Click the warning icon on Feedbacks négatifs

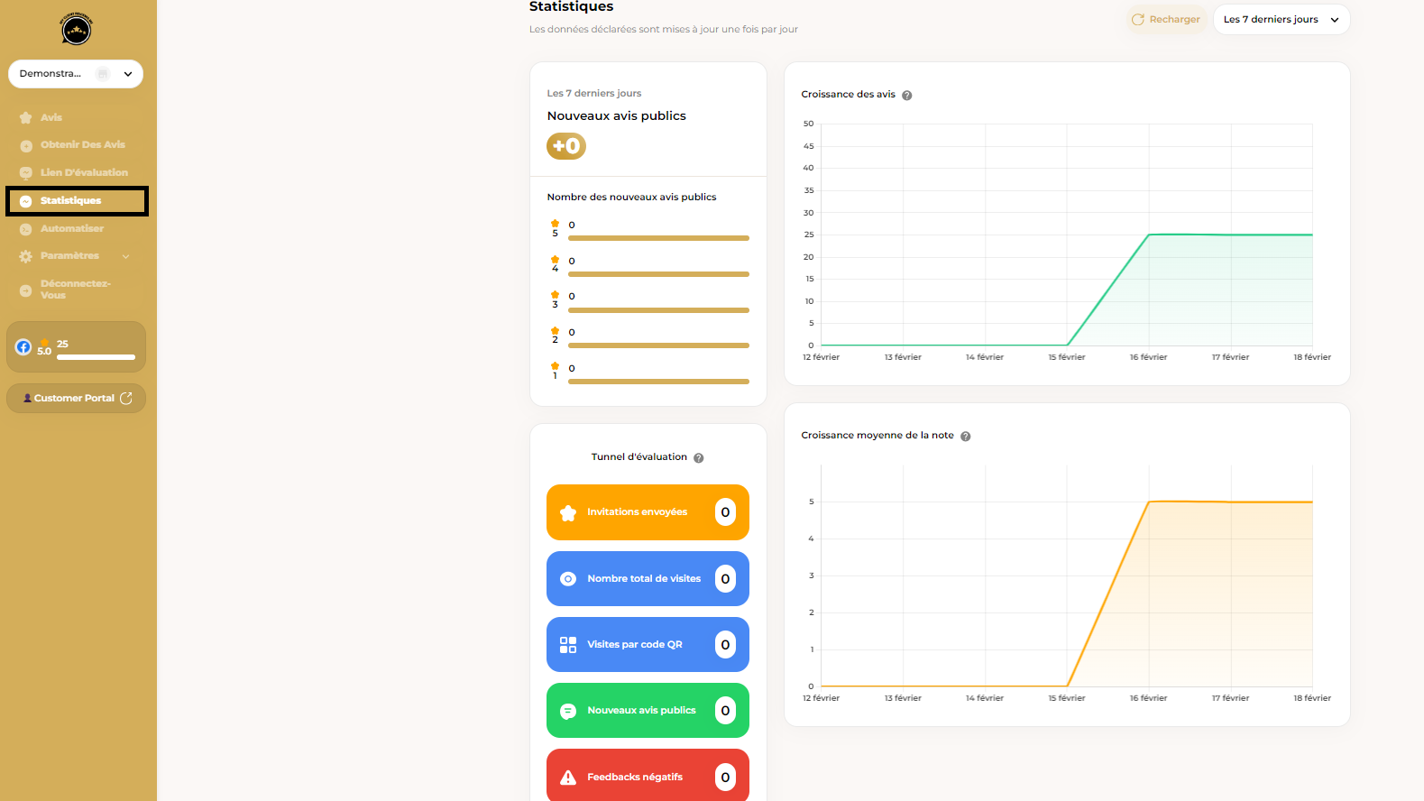click(568, 778)
